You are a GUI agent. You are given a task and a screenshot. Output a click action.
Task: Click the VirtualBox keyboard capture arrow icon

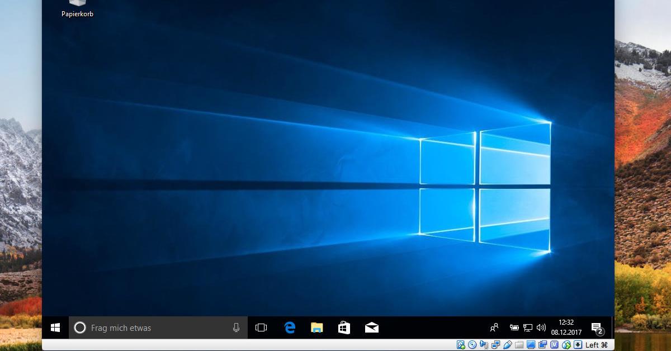coord(578,345)
